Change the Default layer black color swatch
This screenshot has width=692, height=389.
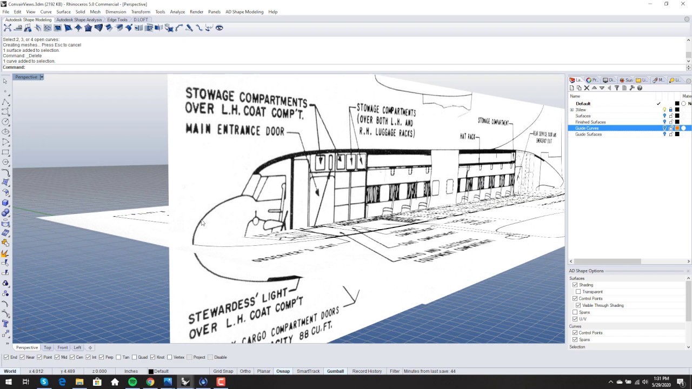pyautogui.click(x=677, y=104)
